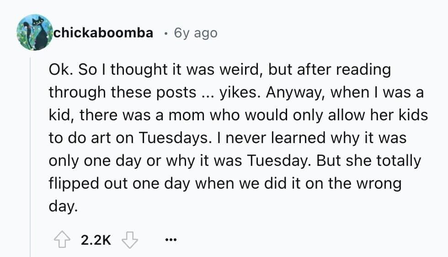Viewport: 448px width, 257px height.
Task: Click the final word "day."
Action: (61, 206)
